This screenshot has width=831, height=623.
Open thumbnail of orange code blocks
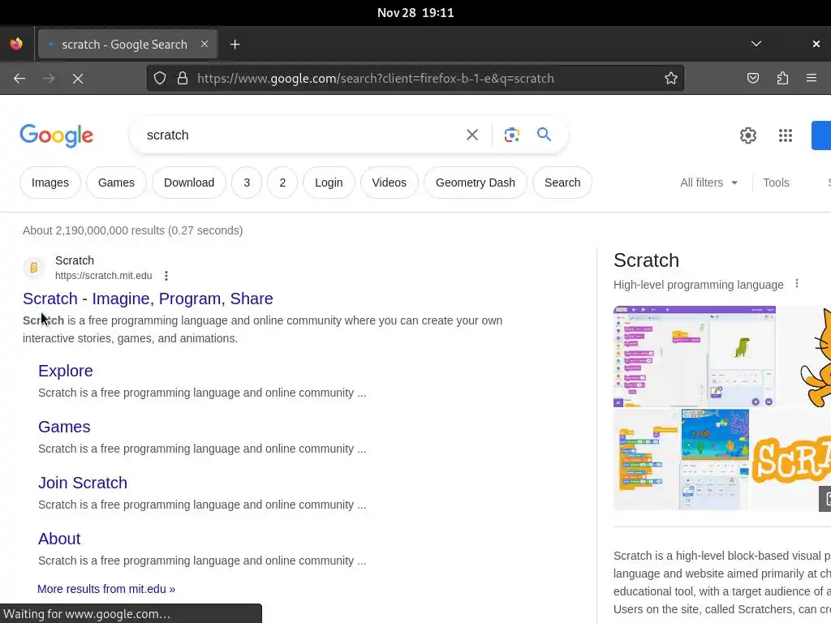647,460
